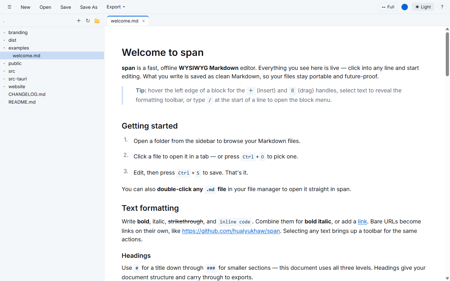Click the 'Welcome to span' heading
The image size is (450, 281).
(x=162, y=52)
